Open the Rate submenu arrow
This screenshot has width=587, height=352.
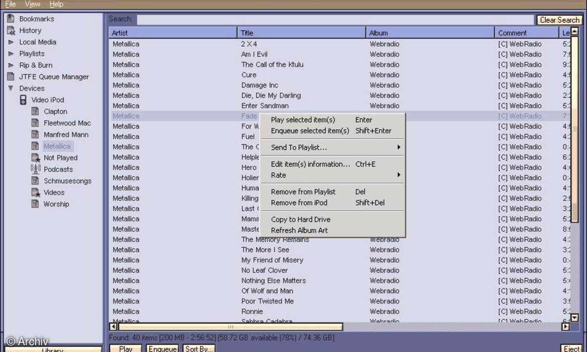tap(399, 175)
